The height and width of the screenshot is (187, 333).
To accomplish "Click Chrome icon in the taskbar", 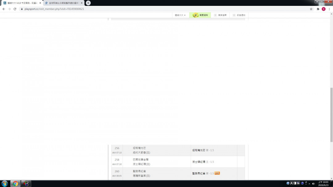I will tap(15, 184).
